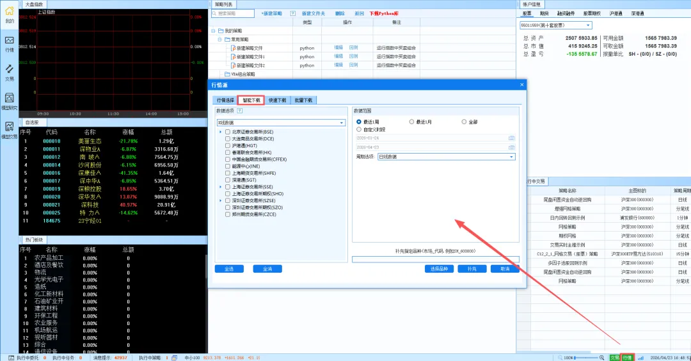
Task: Open the 模型研究 sidebar icon
Action: [9, 98]
